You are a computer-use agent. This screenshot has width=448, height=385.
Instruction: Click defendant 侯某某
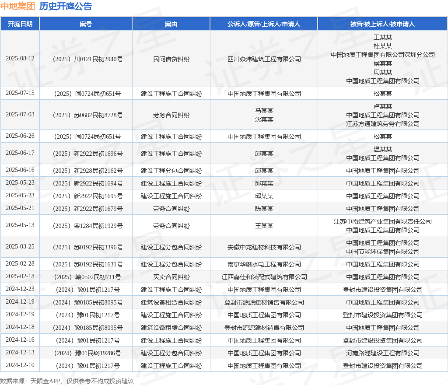coord(382,63)
